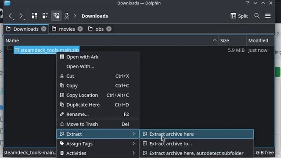The height and width of the screenshot is (158, 281).
Task: Open window help question mark
Action: click(x=248, y=3)
